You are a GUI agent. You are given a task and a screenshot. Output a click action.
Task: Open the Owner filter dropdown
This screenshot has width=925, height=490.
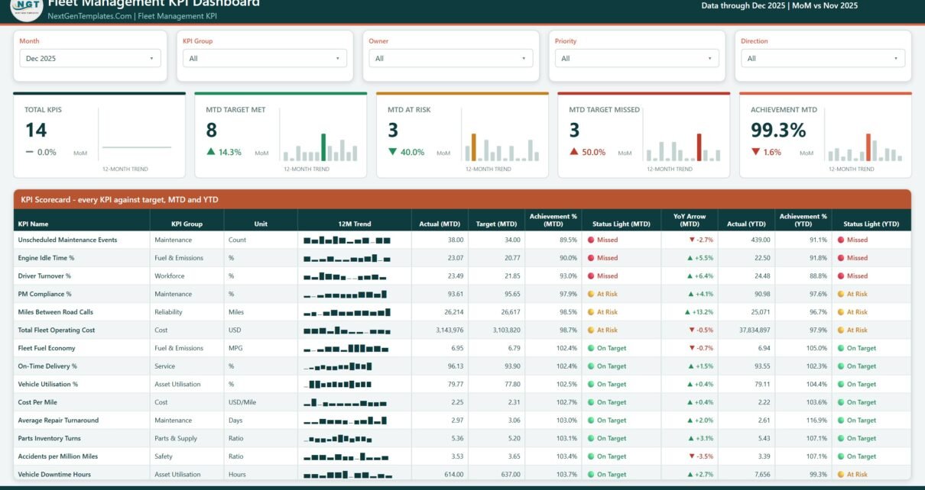coord(451,58)
